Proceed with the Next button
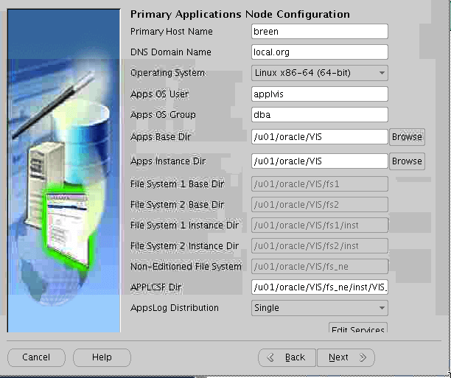Screen dimensions: 451x378 coord(346,357)
